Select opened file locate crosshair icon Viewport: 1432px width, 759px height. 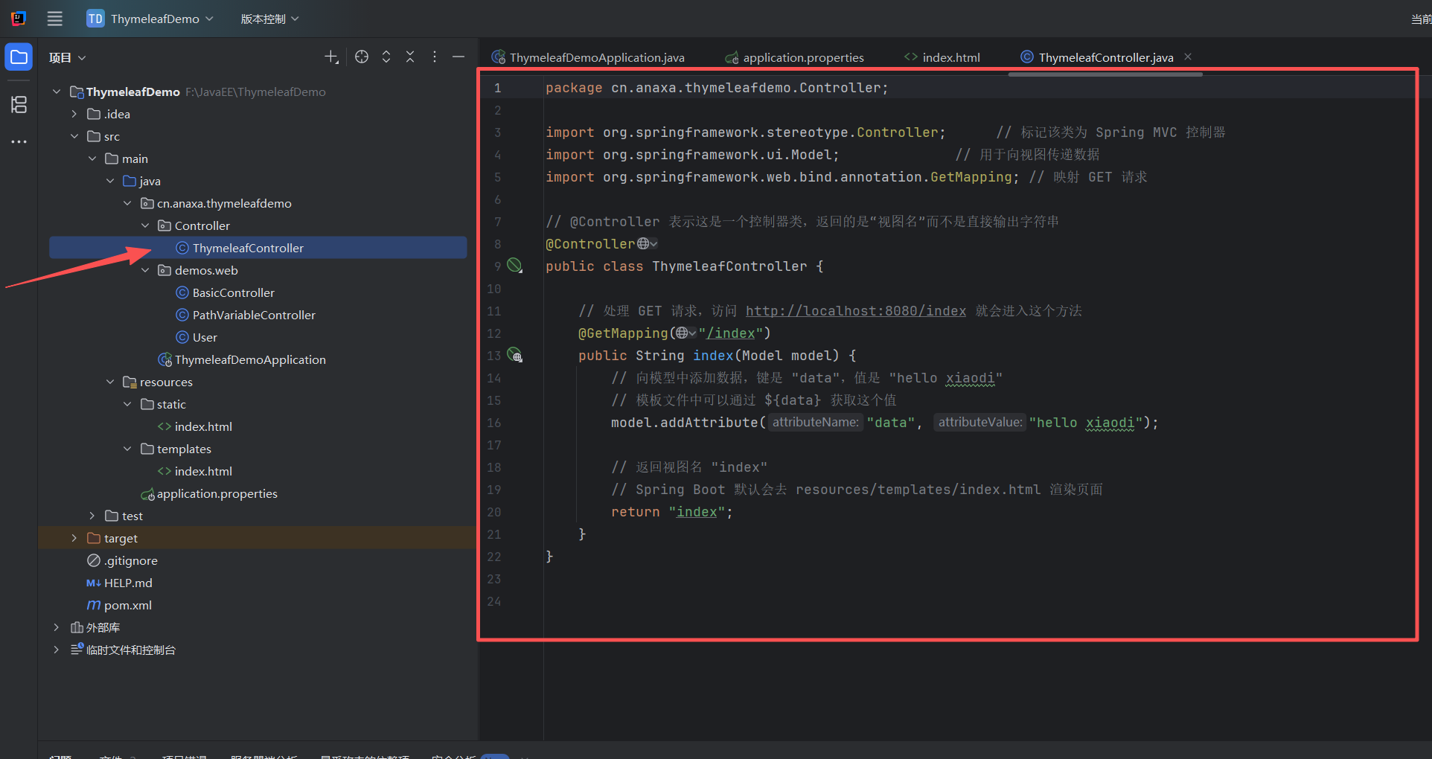click(x=362, y=57)
